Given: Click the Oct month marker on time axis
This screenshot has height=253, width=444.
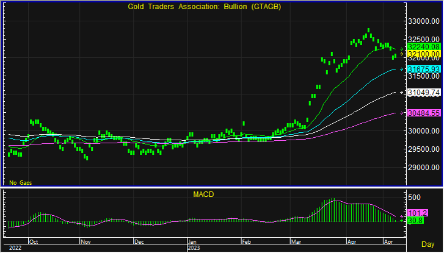Looking at the screenshot, I should pos(34,242).
